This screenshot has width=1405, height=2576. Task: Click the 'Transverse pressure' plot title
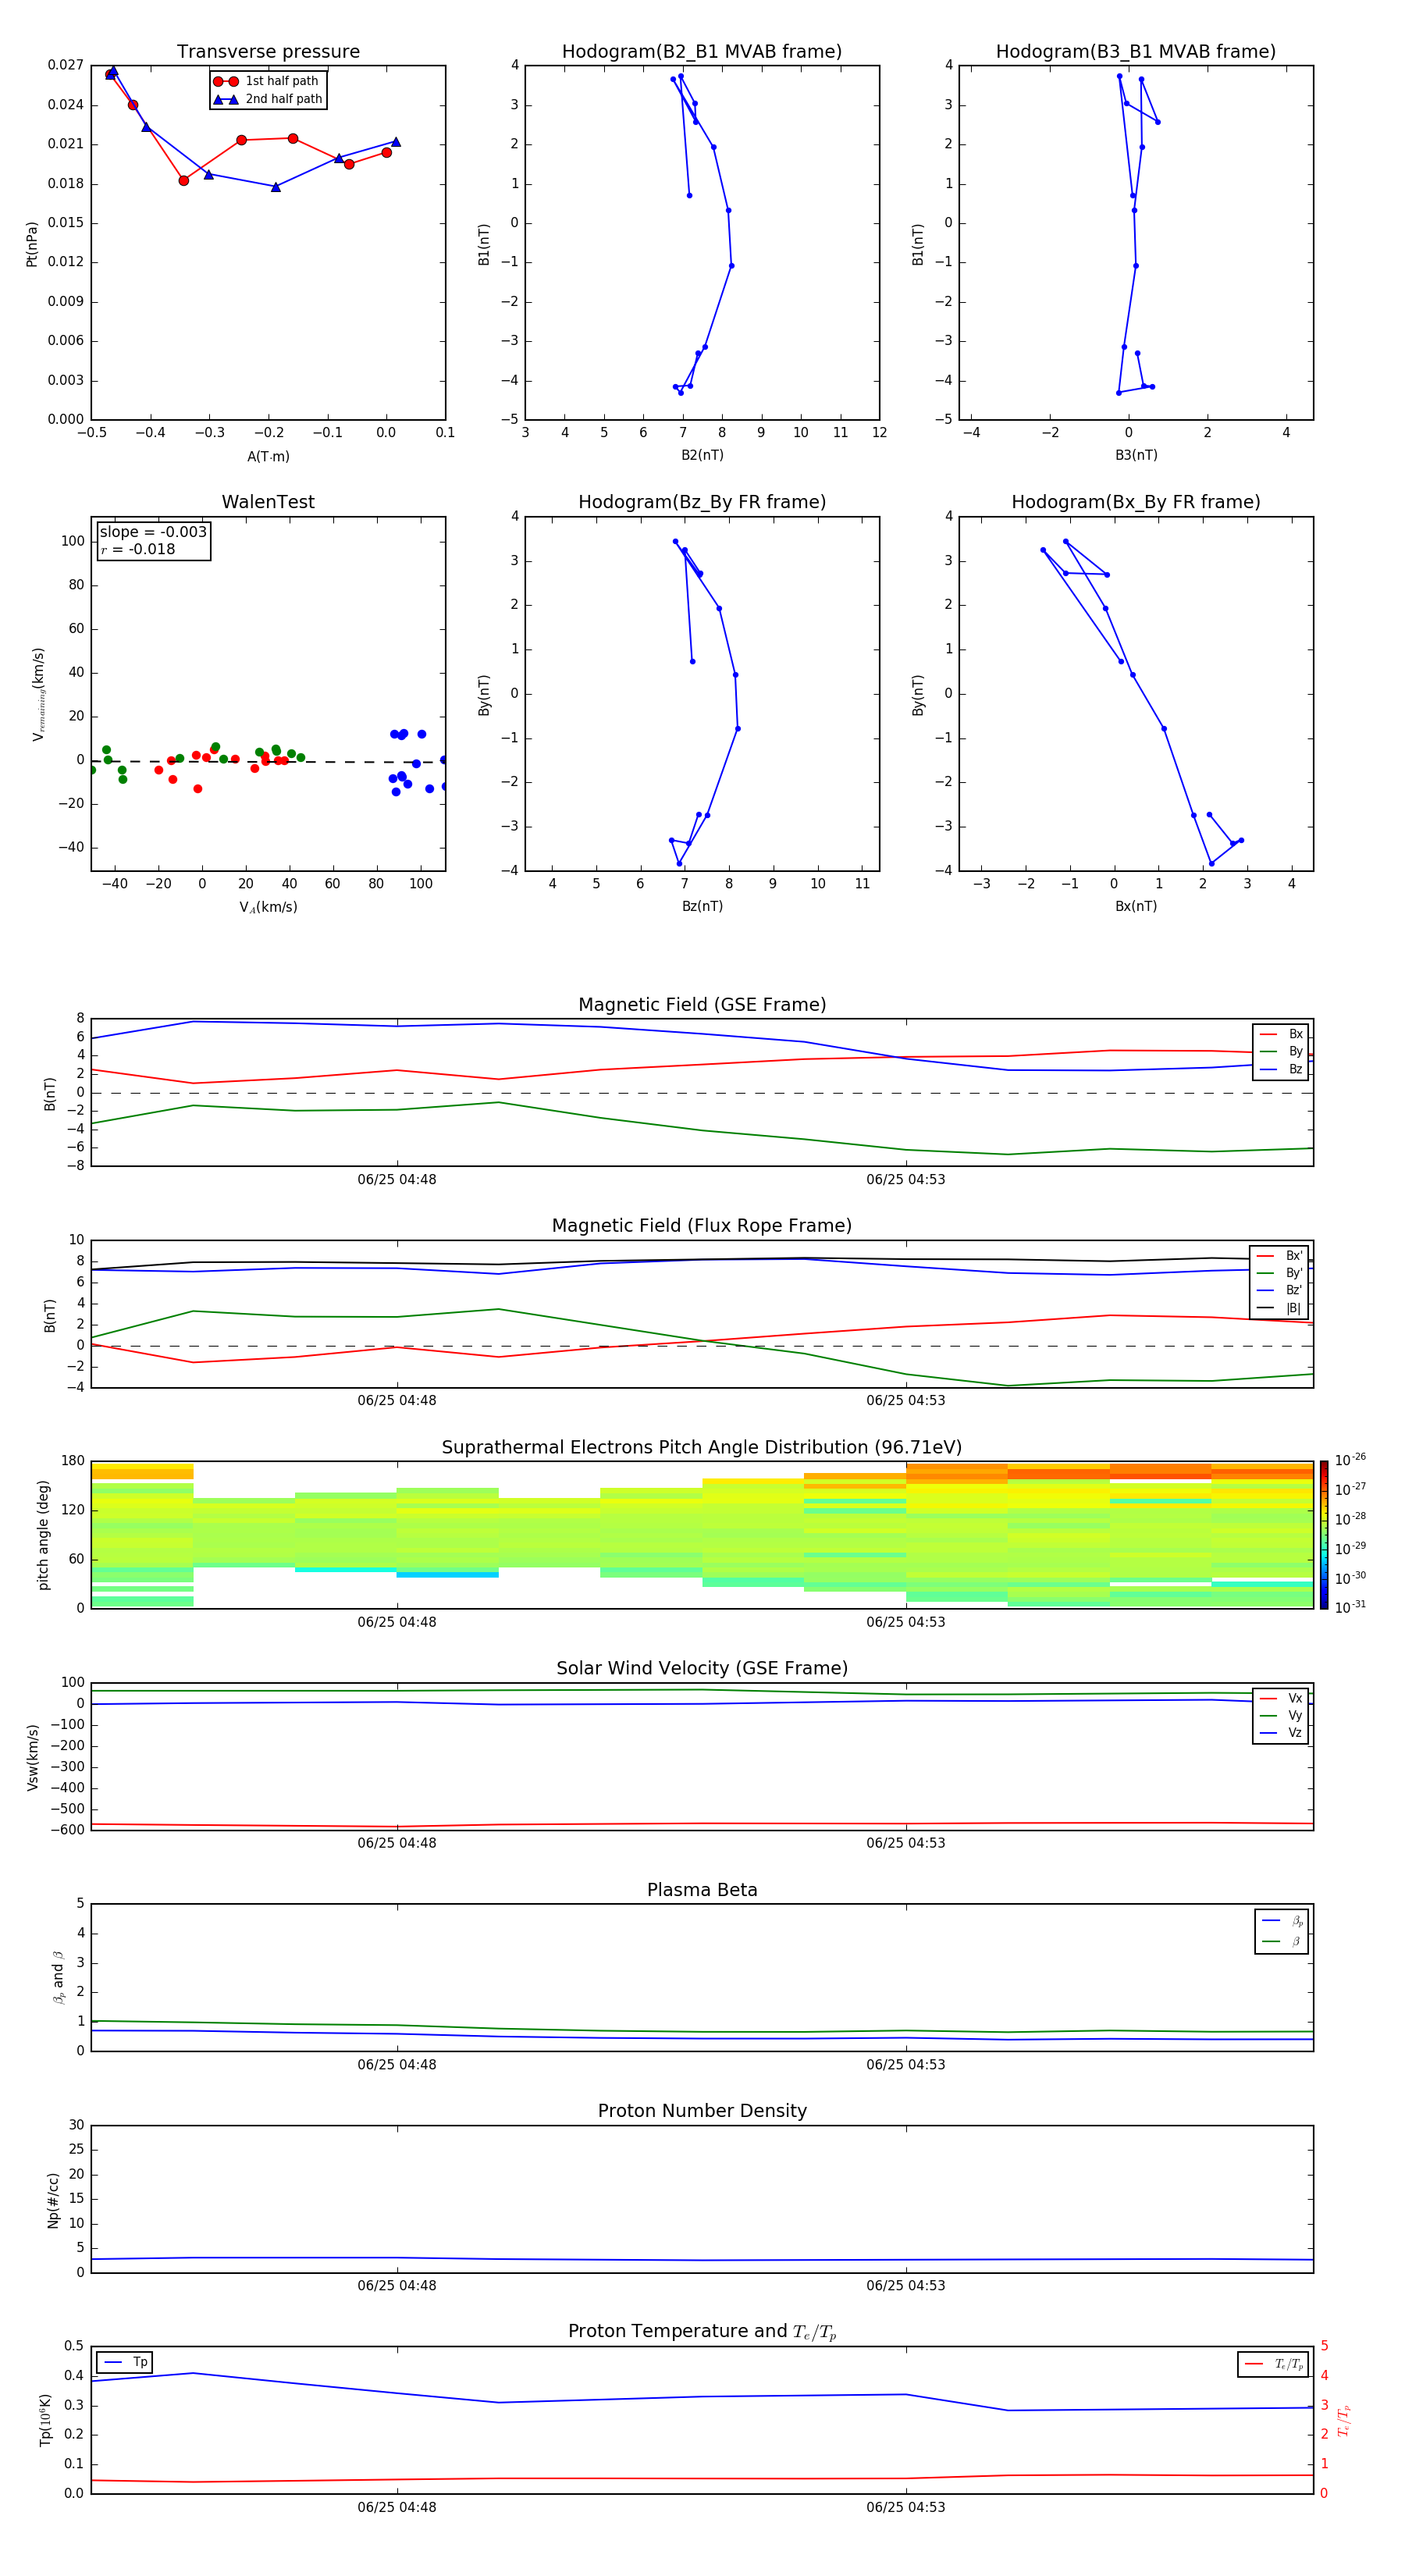[268, 52]
